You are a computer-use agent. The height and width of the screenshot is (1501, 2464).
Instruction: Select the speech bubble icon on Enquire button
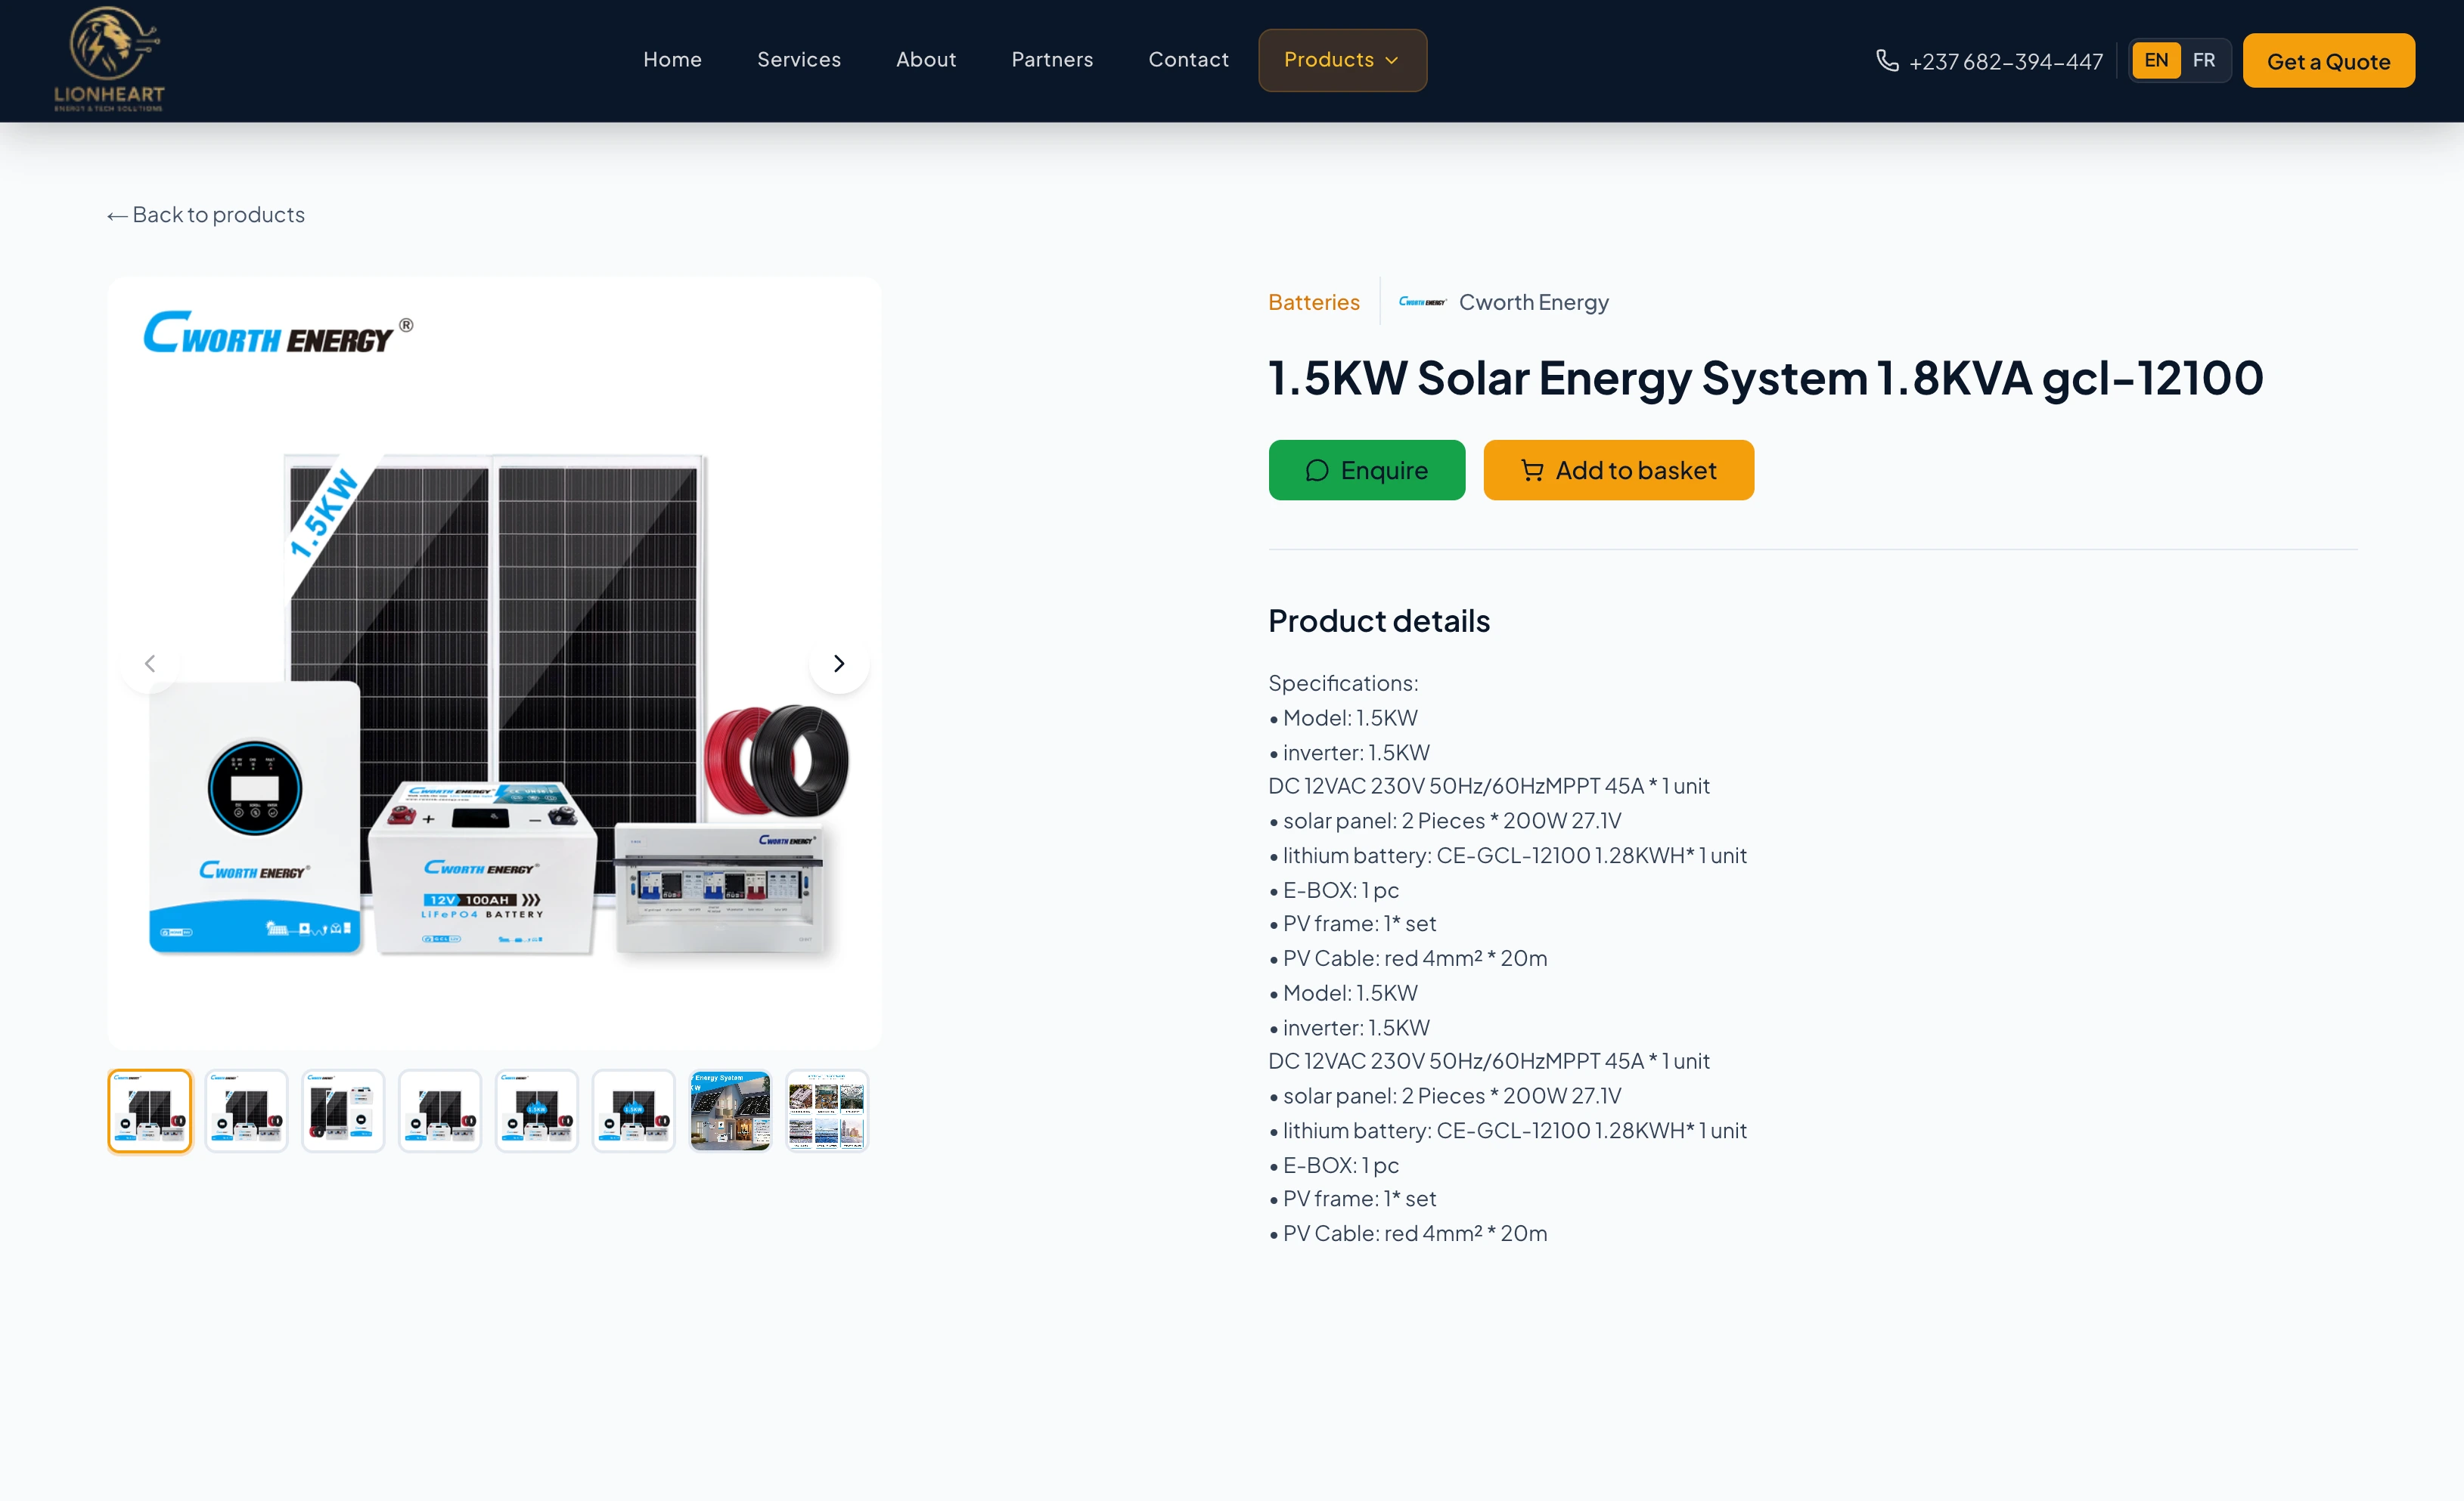tap(1317, 469)
